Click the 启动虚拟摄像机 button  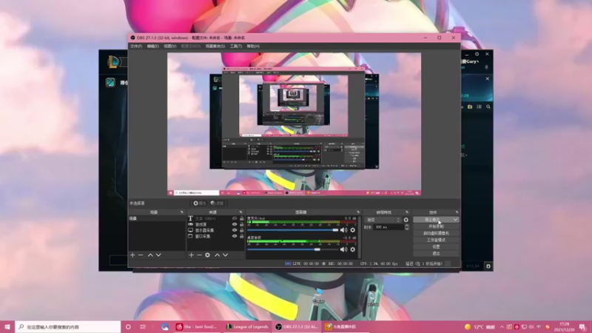coord(436,233)
